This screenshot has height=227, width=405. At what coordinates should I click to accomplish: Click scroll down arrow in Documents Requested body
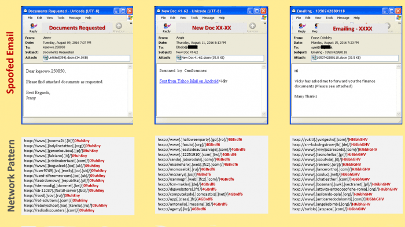[130, 114]
